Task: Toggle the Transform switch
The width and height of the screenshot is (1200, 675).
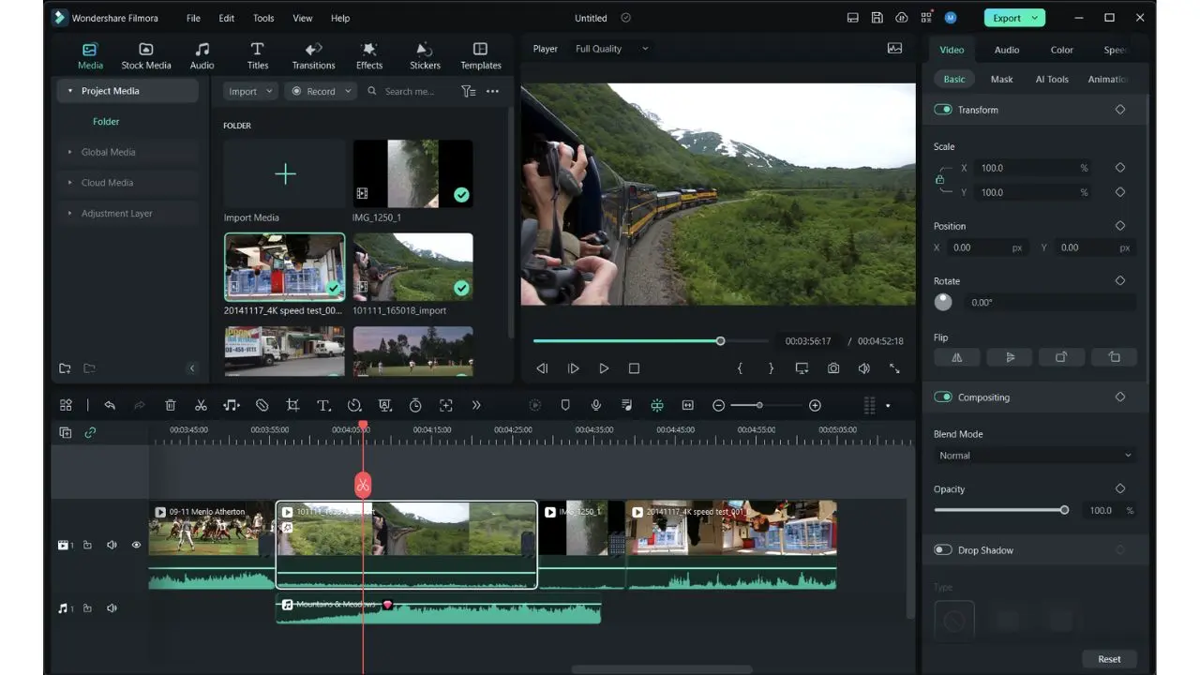Action: click(x=943, y=110)
